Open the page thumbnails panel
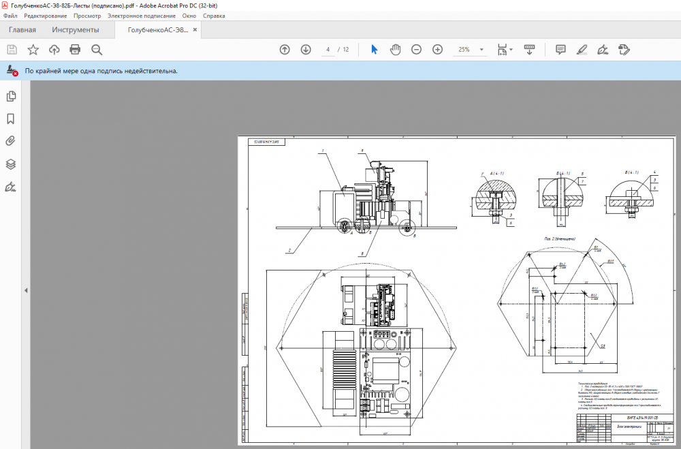 click(x=11, y=96)
